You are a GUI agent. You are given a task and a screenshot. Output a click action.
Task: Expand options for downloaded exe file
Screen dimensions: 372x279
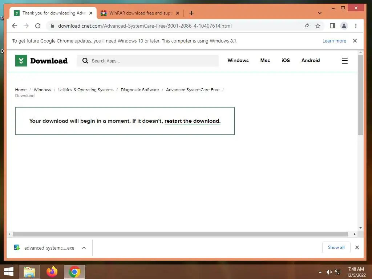point(84,248)
